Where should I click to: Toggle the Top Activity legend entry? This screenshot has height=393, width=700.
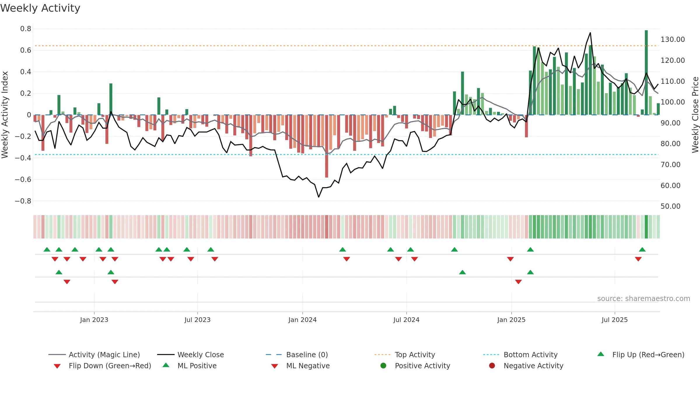coord(405,355)
